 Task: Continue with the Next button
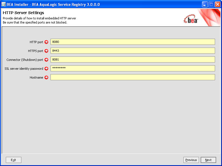pos(208,160)
